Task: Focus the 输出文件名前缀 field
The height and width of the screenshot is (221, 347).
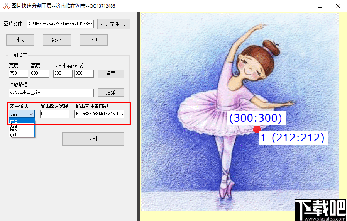Action: tap(99, 114)
